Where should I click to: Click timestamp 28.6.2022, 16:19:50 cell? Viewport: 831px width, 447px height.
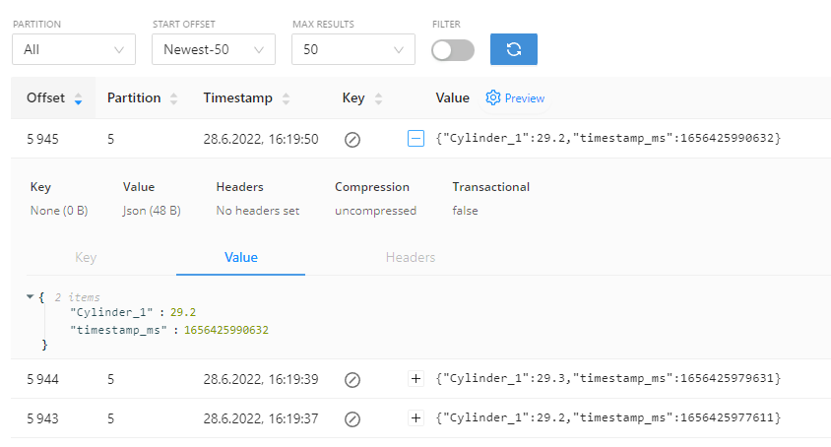click(261, 140)
